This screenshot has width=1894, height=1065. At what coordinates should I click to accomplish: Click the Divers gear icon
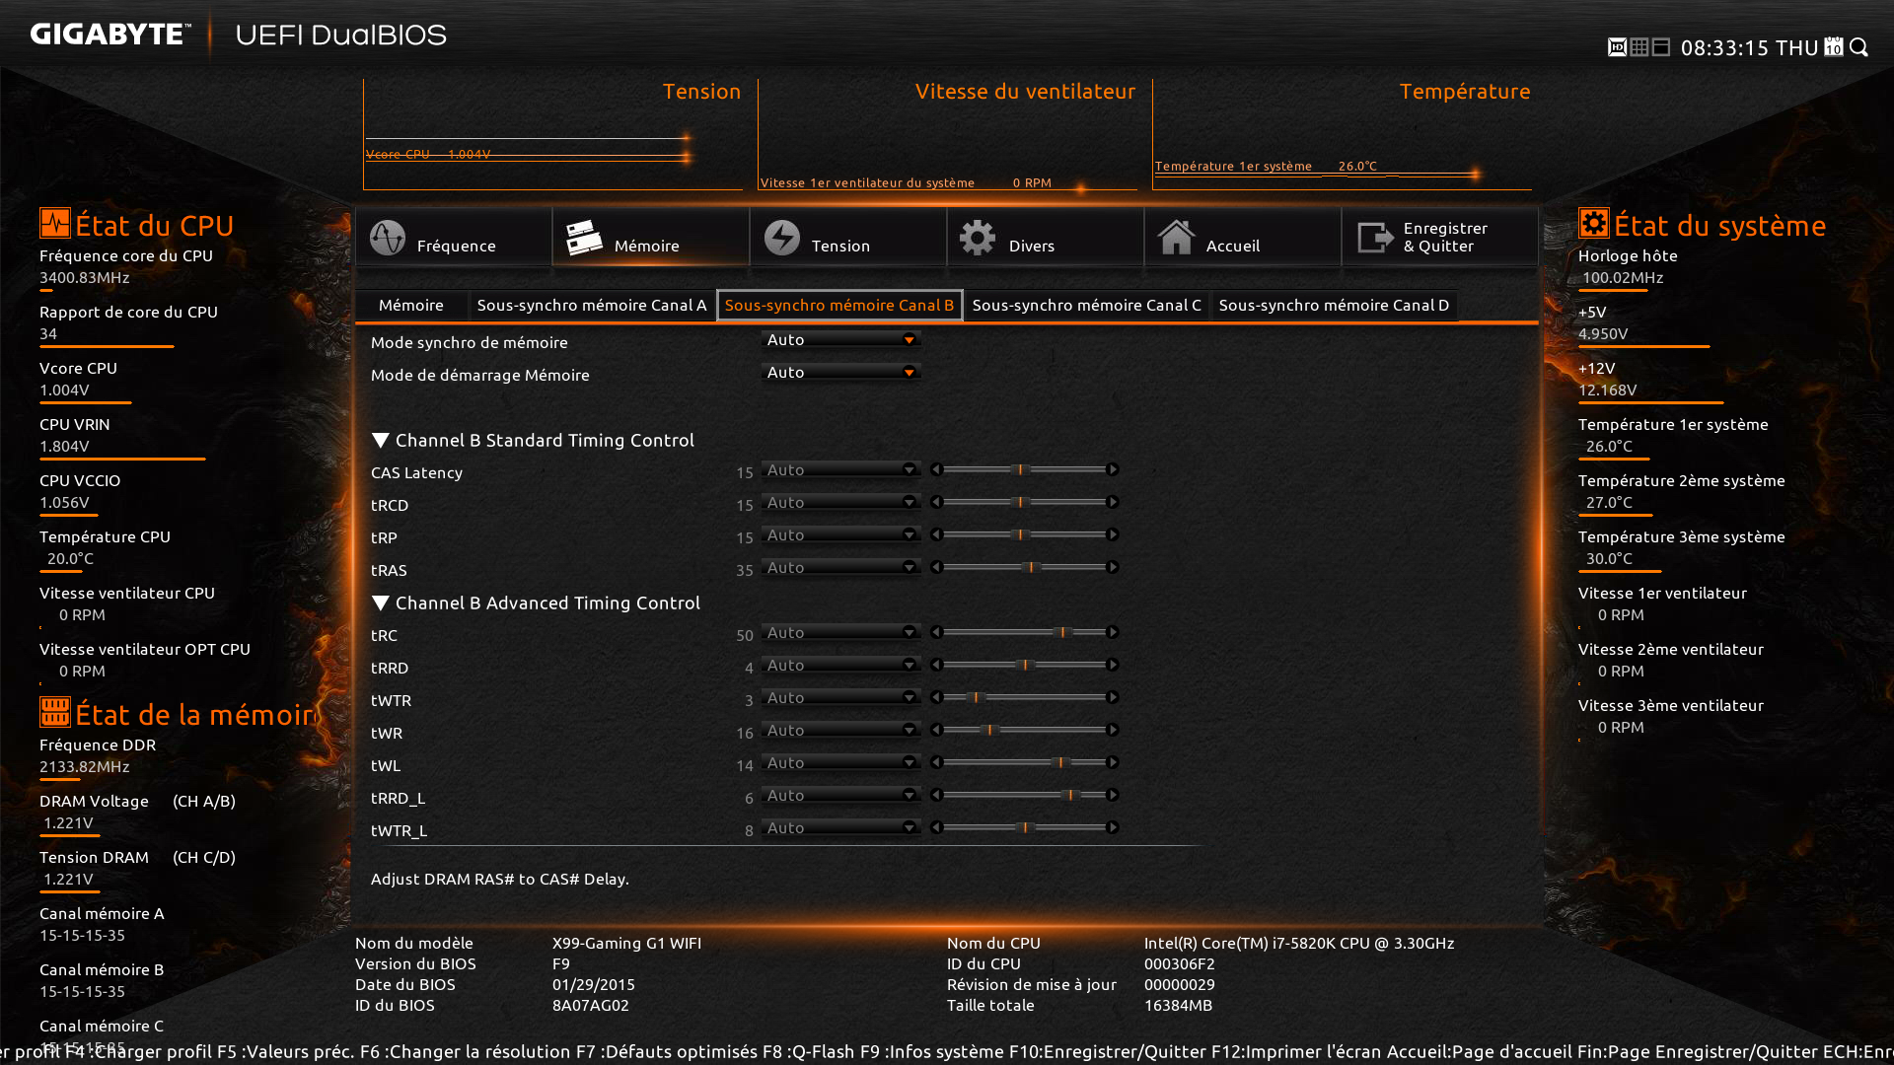pyautogui.click(x=979, y=238)
